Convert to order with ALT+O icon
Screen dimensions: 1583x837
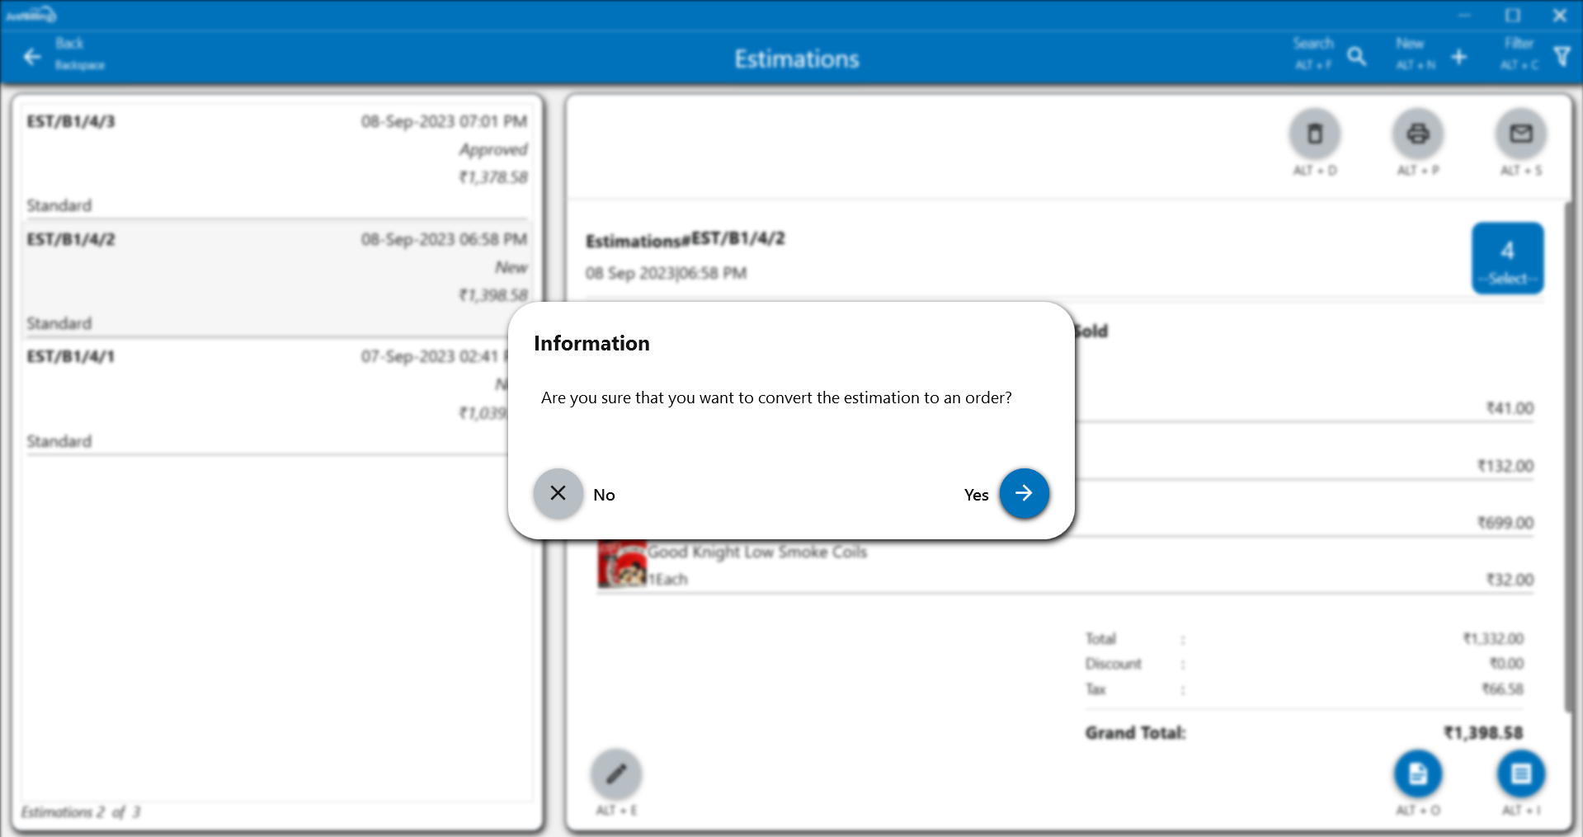(x=1418, y=774)
